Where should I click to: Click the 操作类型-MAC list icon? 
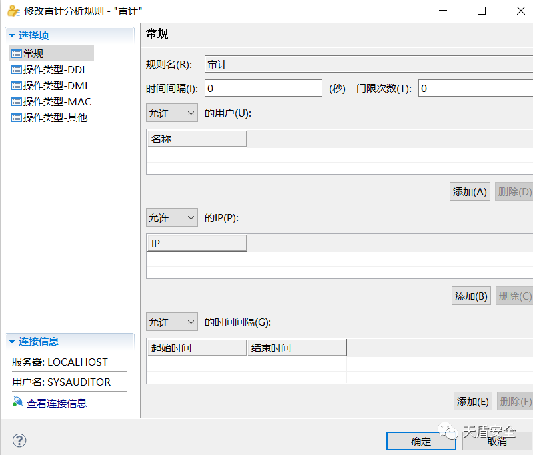17,101
